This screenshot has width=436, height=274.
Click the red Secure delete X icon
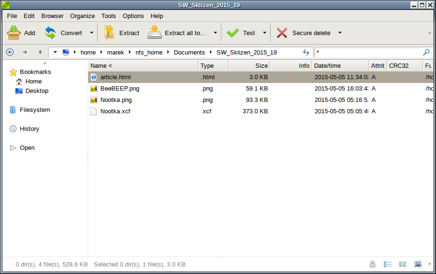(282, 33)
